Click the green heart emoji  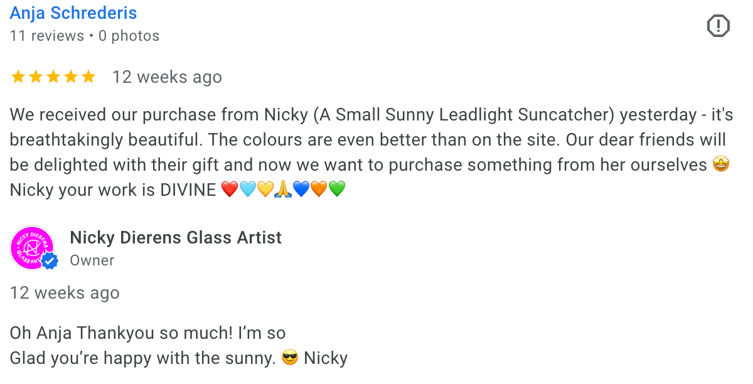pyautogui.click(x=337, y=189)
